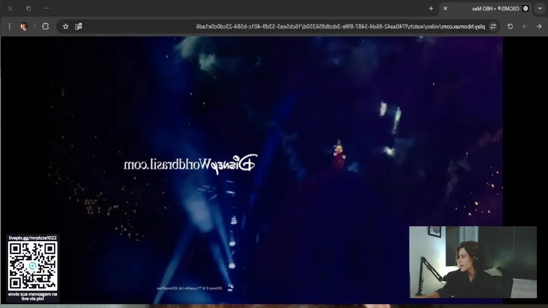This screenshot has height=308, width=548.
Task: View site information icon in address bar
Action: click(x=493, y=27)
